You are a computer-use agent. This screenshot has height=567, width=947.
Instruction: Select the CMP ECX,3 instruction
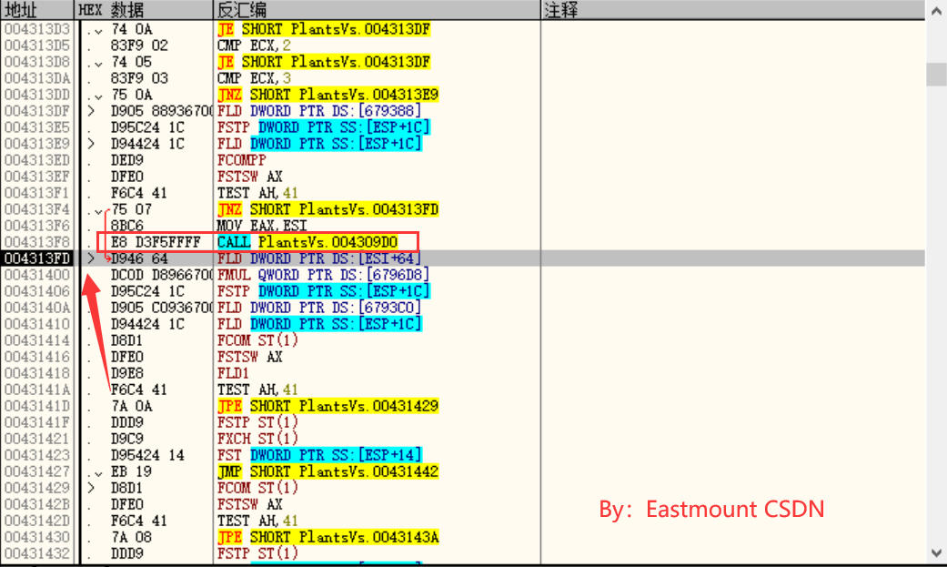click(254, 78)
